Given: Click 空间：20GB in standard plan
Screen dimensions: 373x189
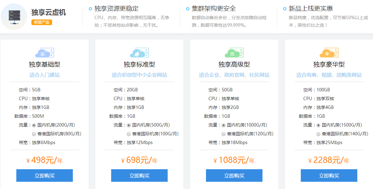Looking at the screenshot, I should (x=126, y=90).
